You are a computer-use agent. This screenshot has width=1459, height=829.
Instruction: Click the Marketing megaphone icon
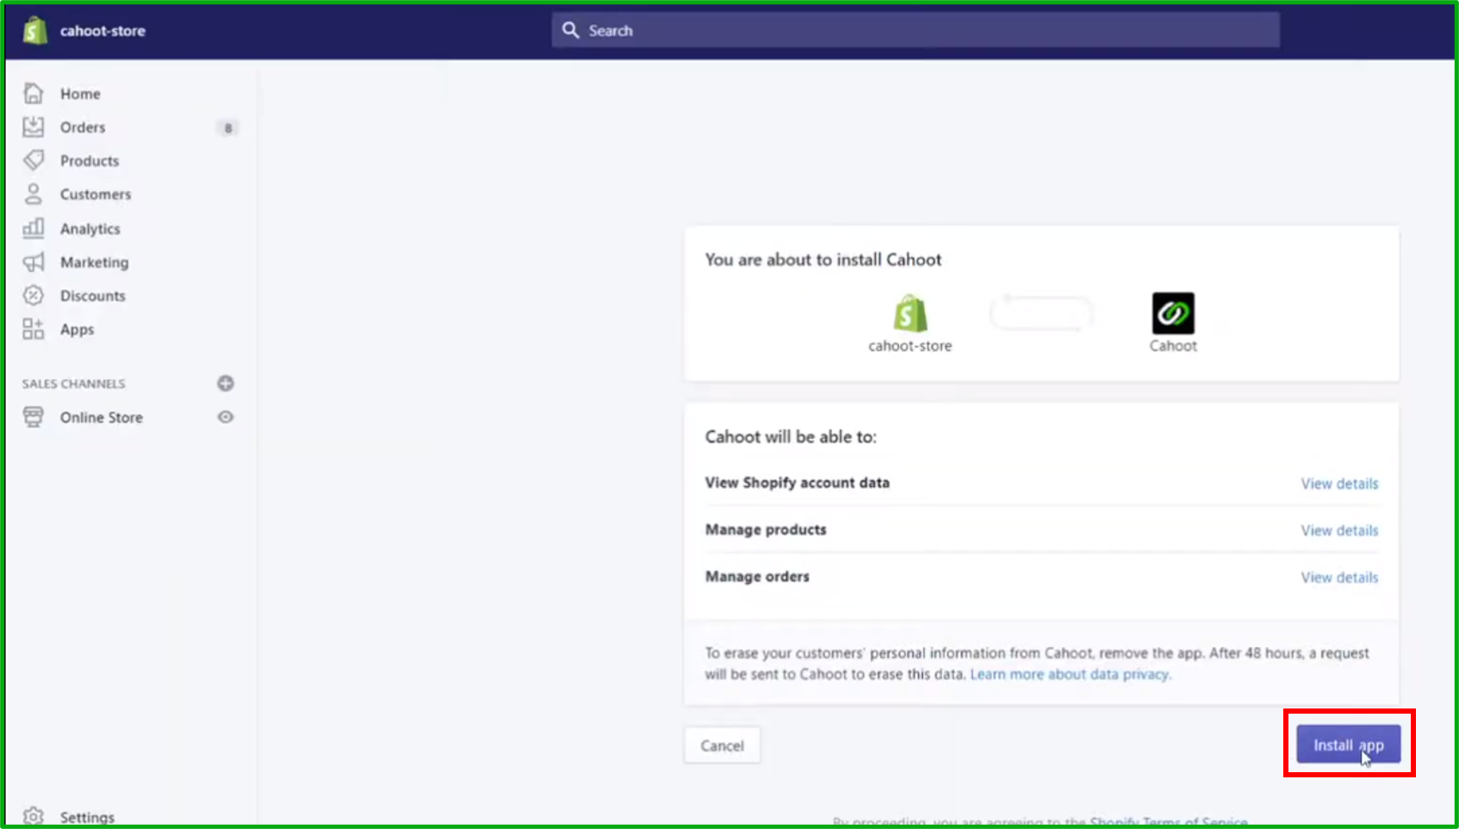[x=34, y=262]
